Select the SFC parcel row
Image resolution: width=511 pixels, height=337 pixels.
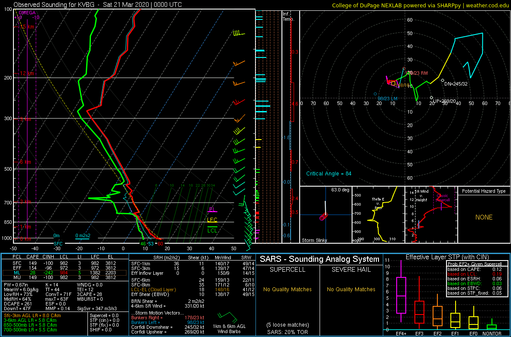click(x=65, y=263)
